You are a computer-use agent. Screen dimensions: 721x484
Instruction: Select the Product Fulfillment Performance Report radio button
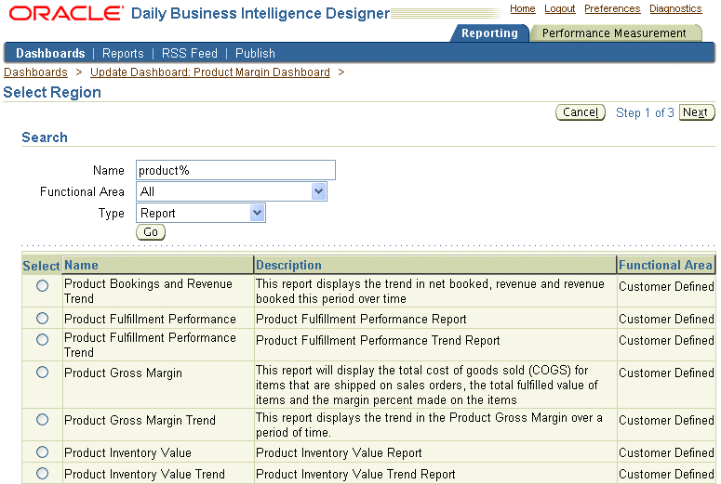tap(42, 319)
